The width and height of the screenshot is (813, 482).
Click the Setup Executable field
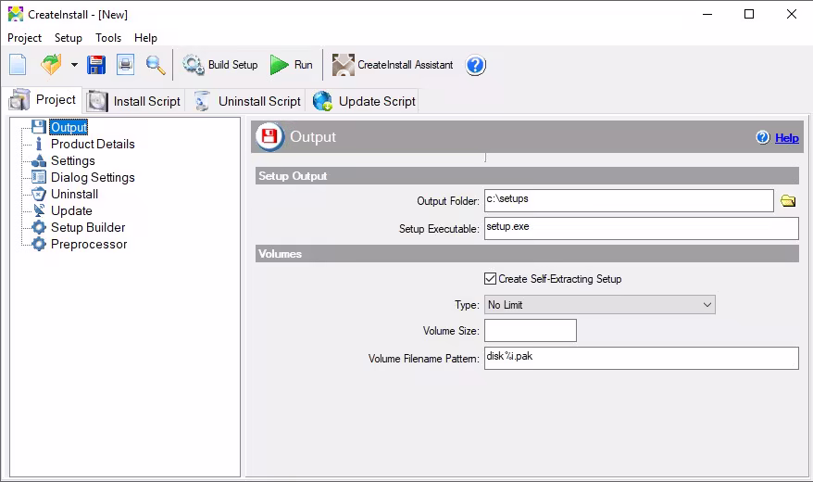(642, 228)
